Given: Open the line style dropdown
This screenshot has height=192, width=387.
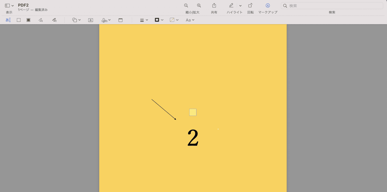Looking at the screenshot, I should pos(144,20).
